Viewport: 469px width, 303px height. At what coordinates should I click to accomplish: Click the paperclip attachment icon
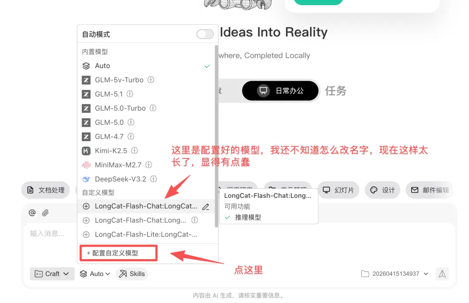(x=45, y=213)
